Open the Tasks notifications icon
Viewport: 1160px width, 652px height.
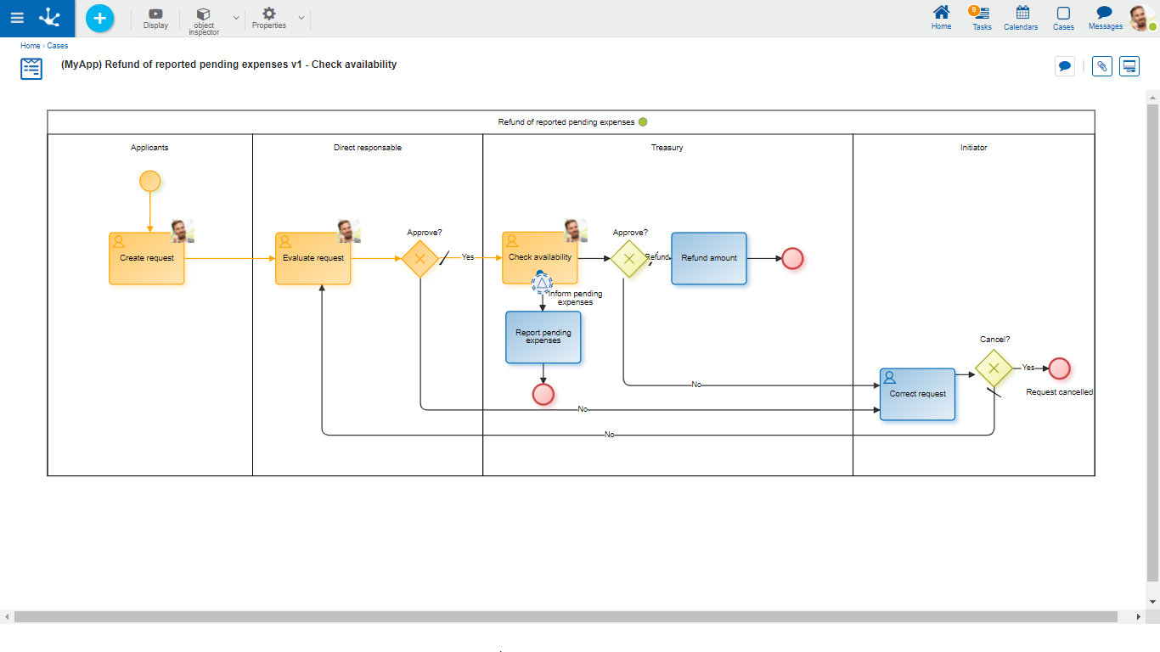982,17
